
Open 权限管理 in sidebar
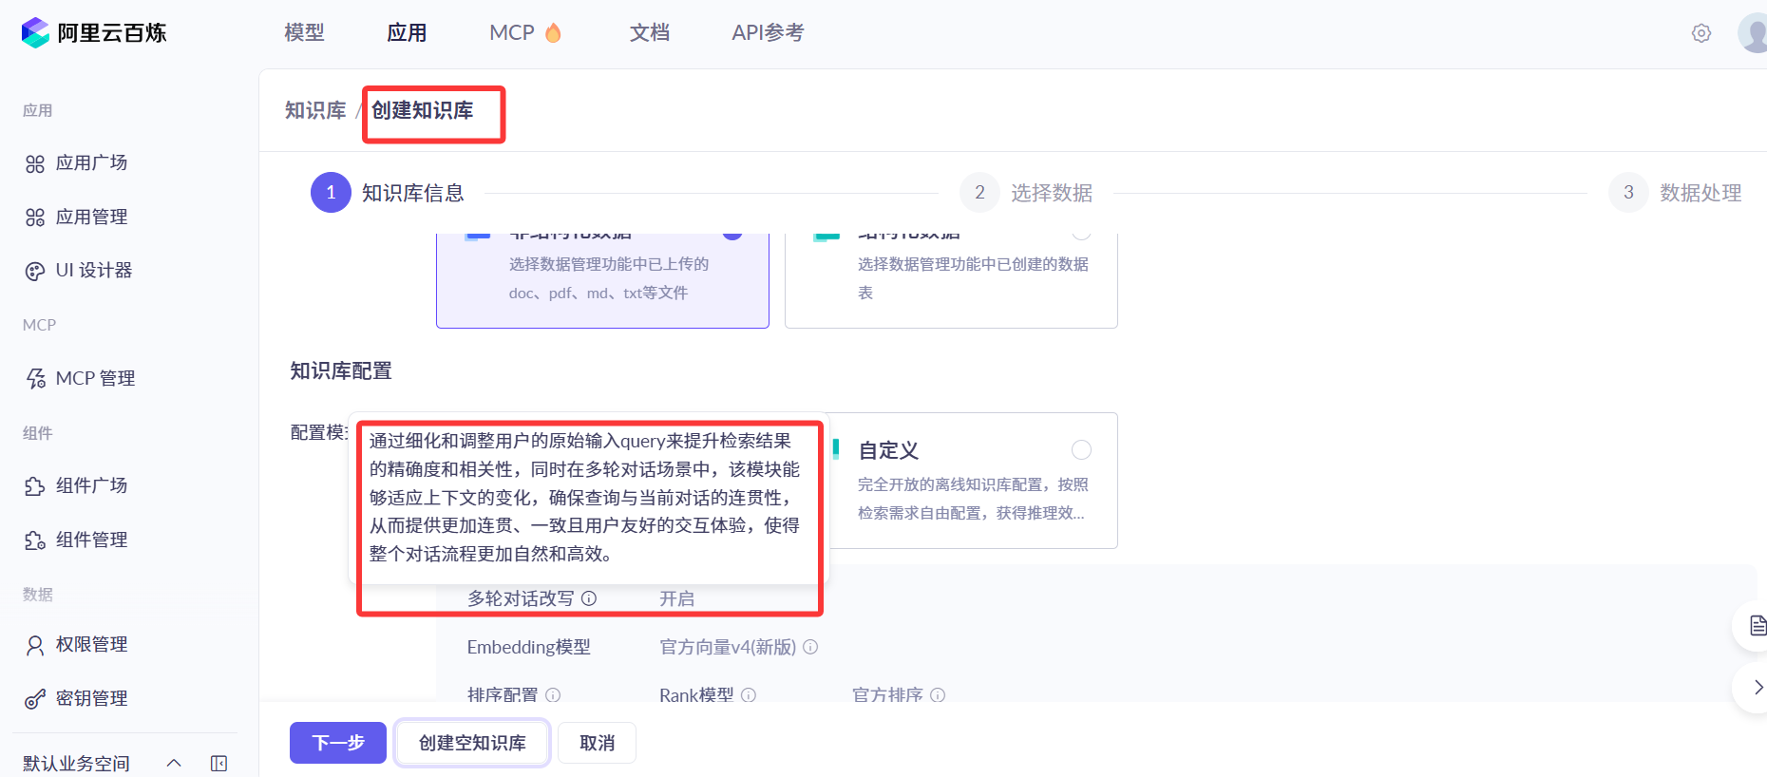tap(91, 644)
